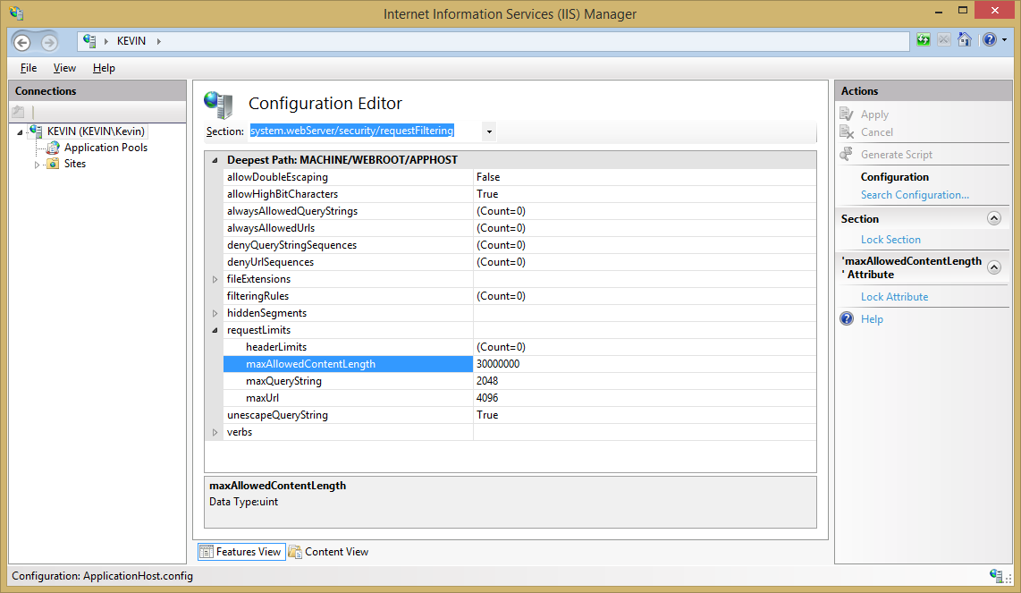Click KEVIN in the address bar

(x=131, y=41)
